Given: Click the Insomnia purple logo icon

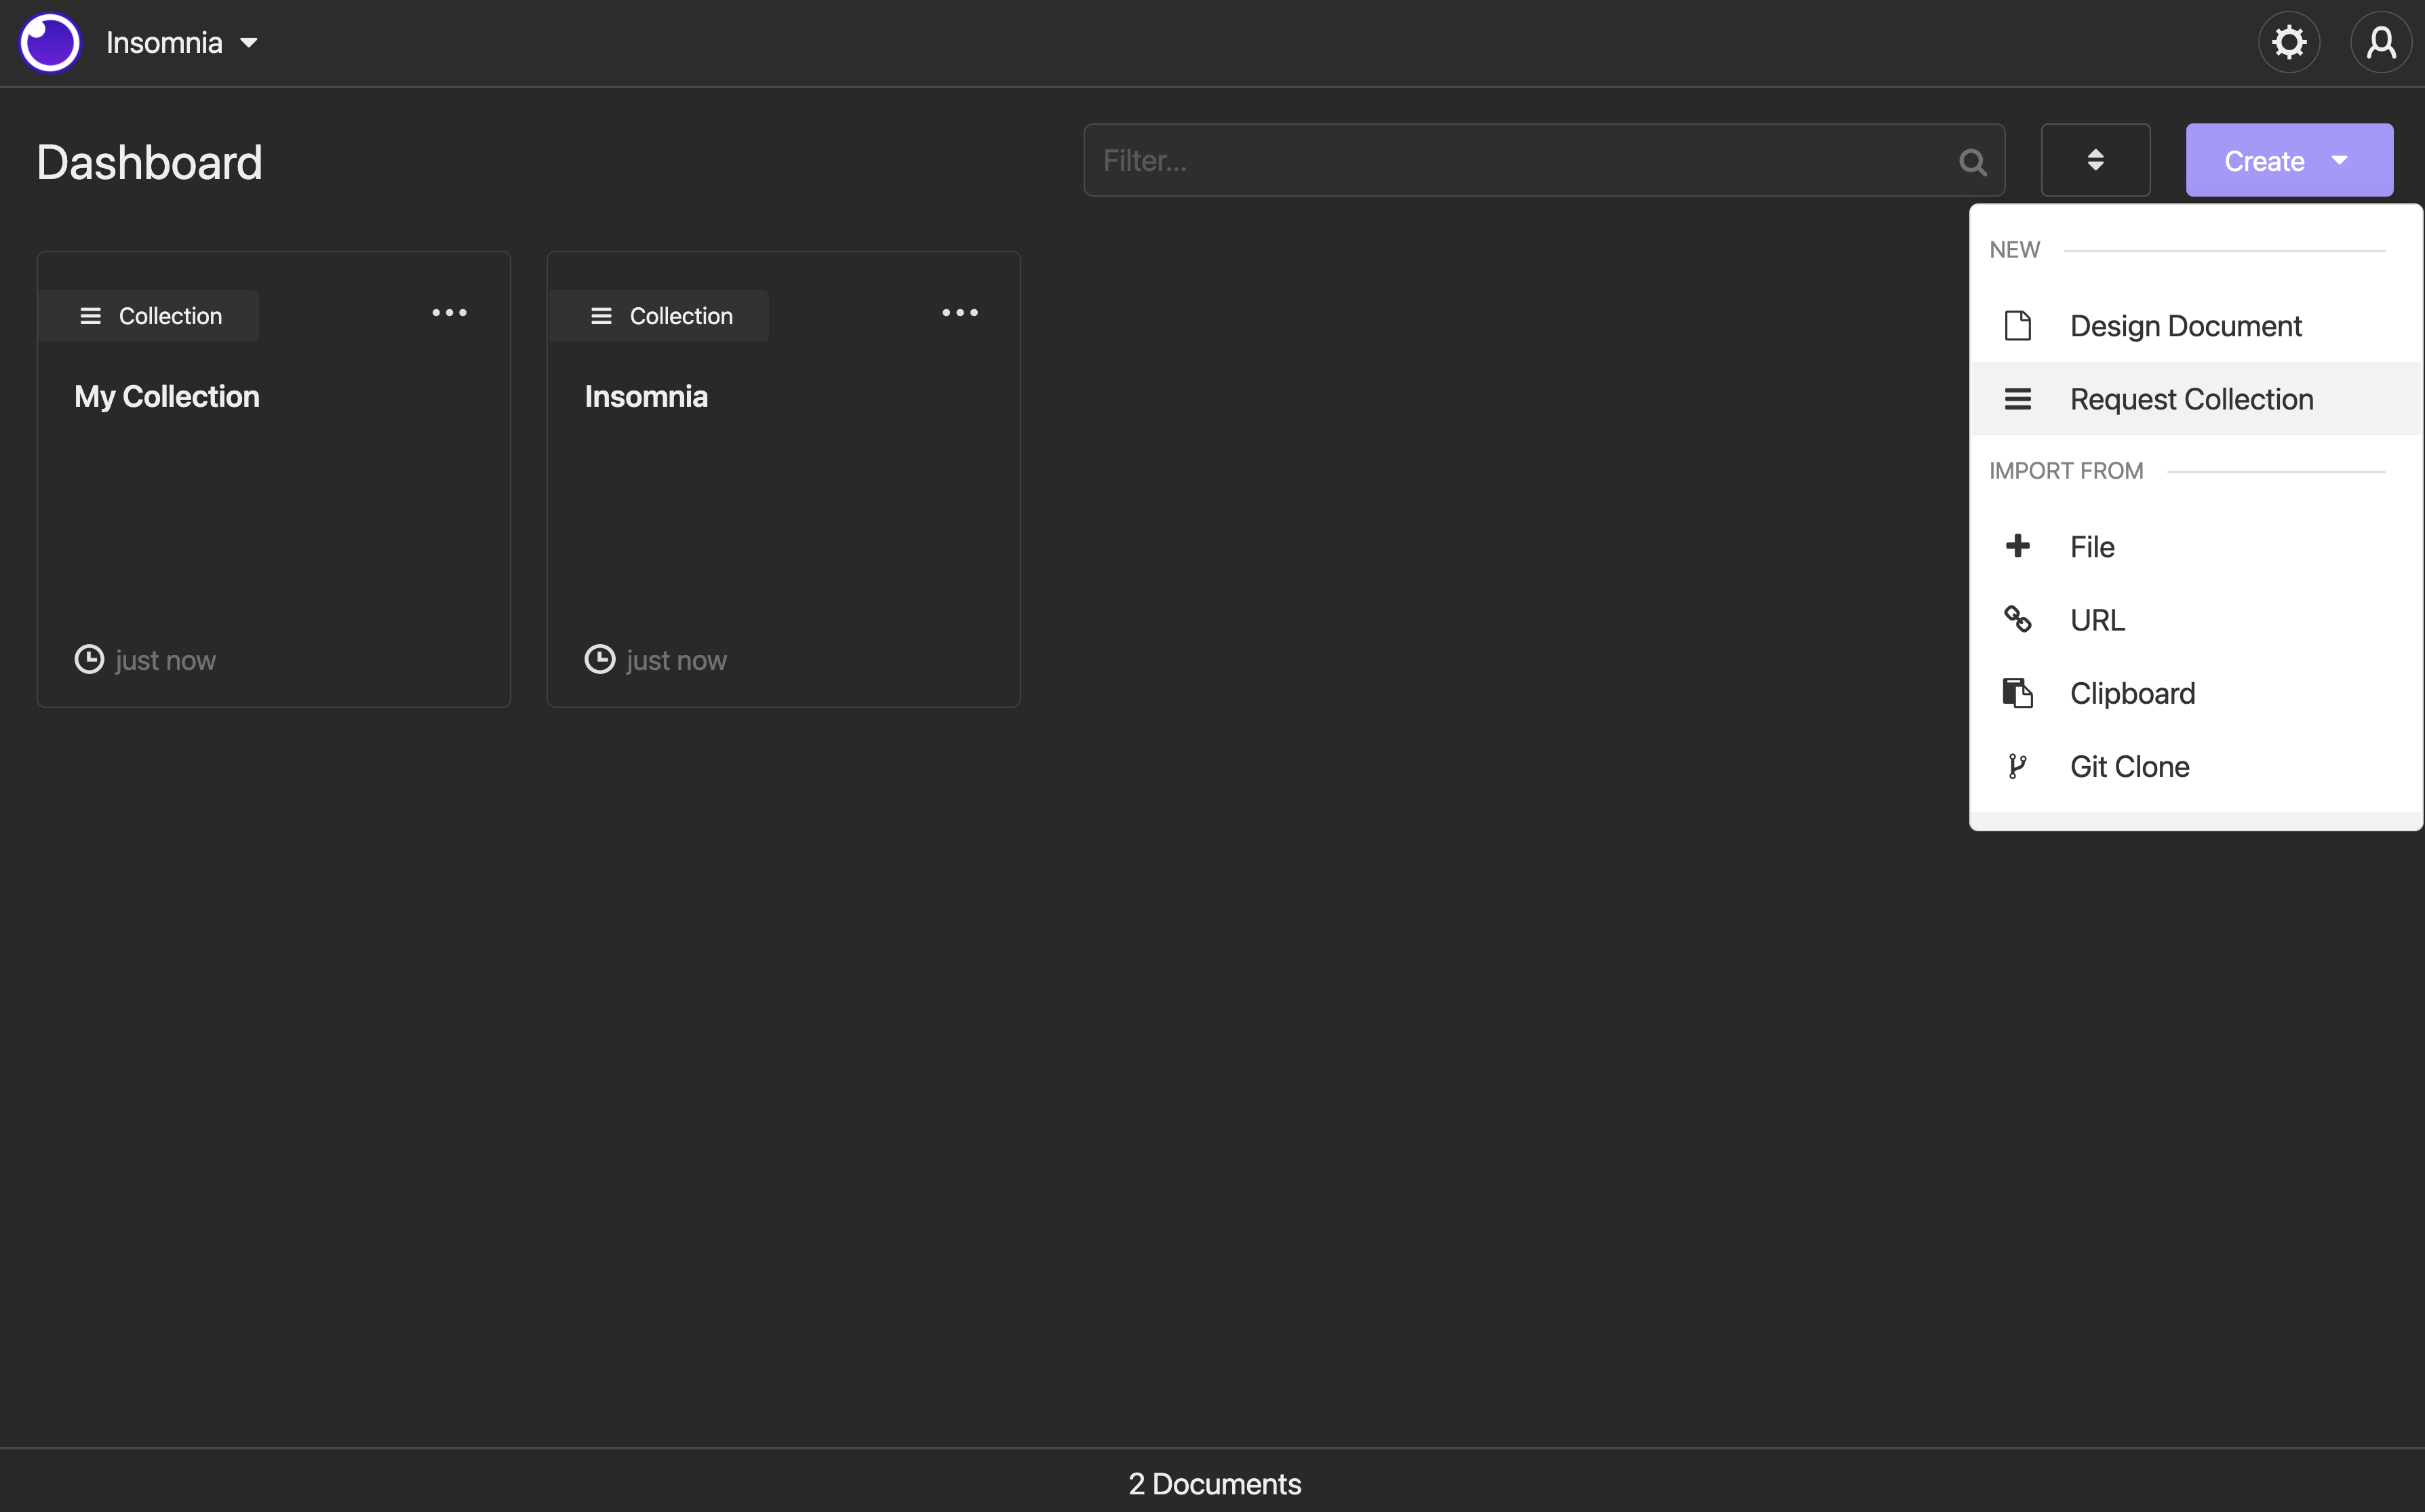Looking at the screenshot, I should [x=50, y=43].
